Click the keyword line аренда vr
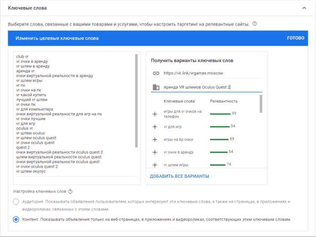 pyautogui.click(x=25, y=71)
